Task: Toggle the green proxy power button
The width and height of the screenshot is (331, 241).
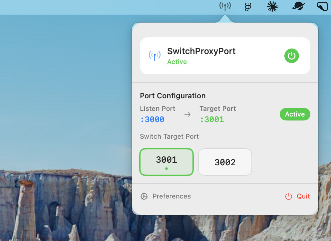Action: click(x=292, y=56)
